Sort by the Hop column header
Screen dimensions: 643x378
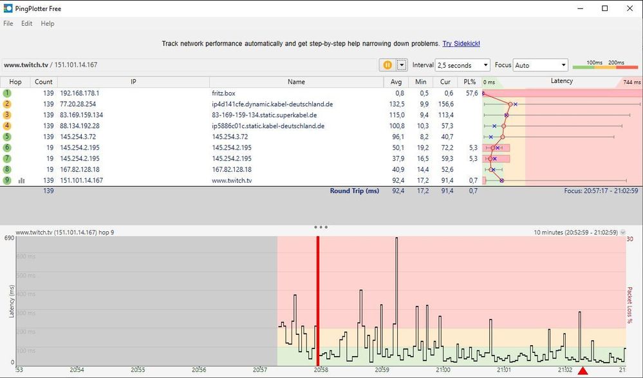pos(15,82)
